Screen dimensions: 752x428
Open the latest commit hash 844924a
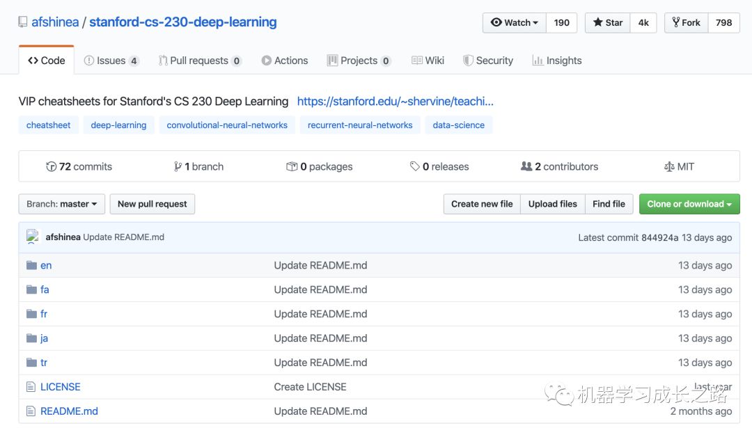[659, 237]
